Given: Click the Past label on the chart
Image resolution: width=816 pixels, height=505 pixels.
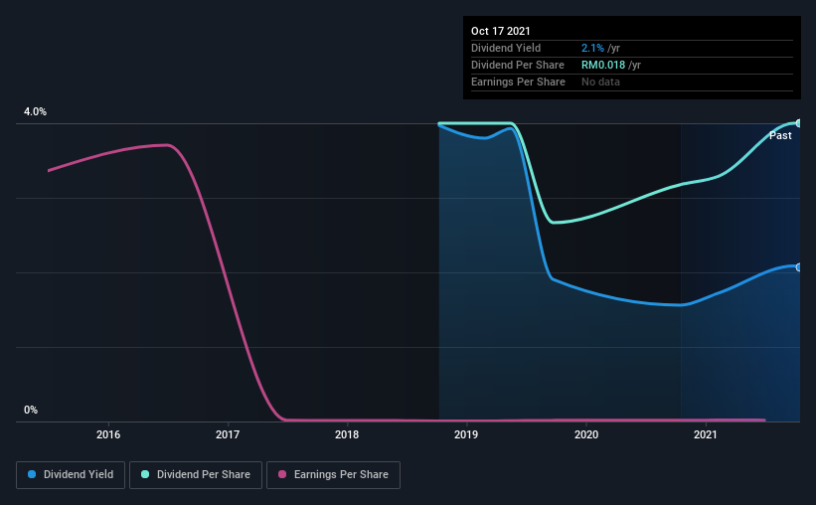Looking at the screenshot, I should tap(780, 136).
